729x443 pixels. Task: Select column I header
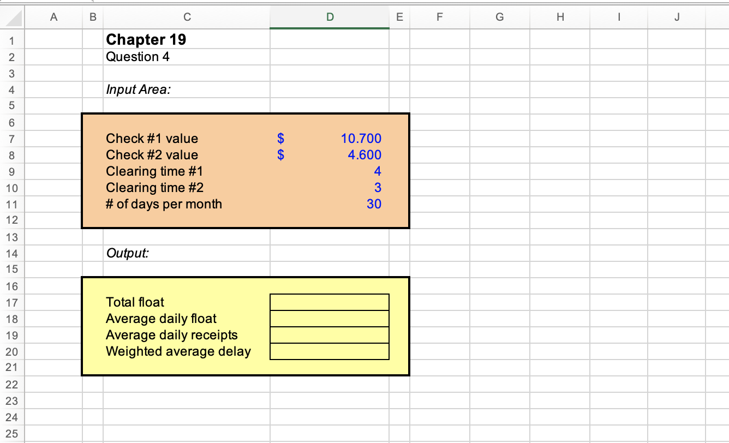[x=619, y=17]
